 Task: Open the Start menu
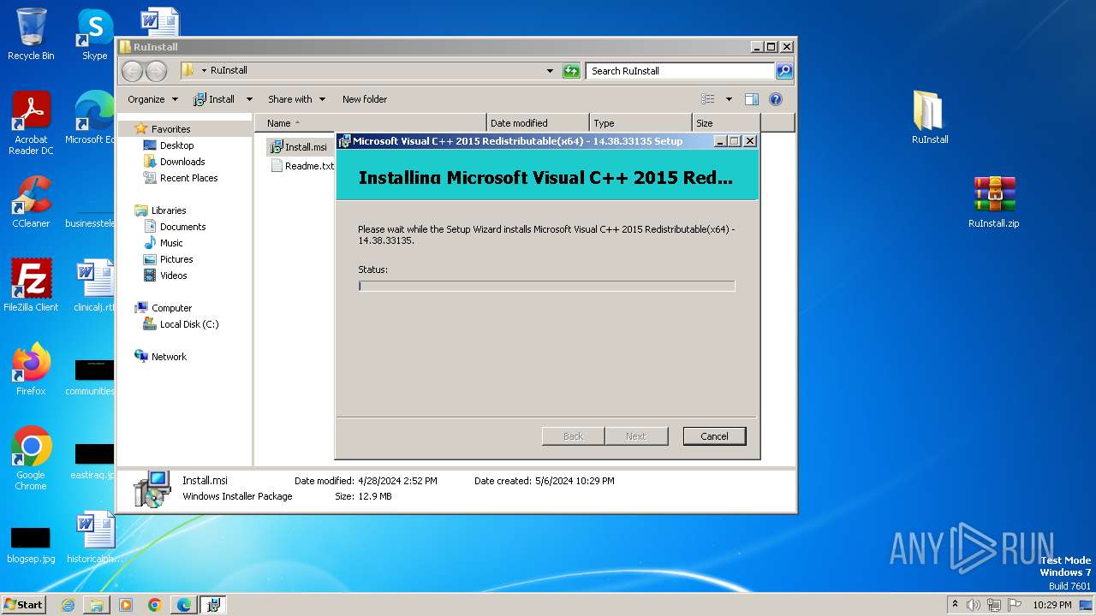click(24, 605)
